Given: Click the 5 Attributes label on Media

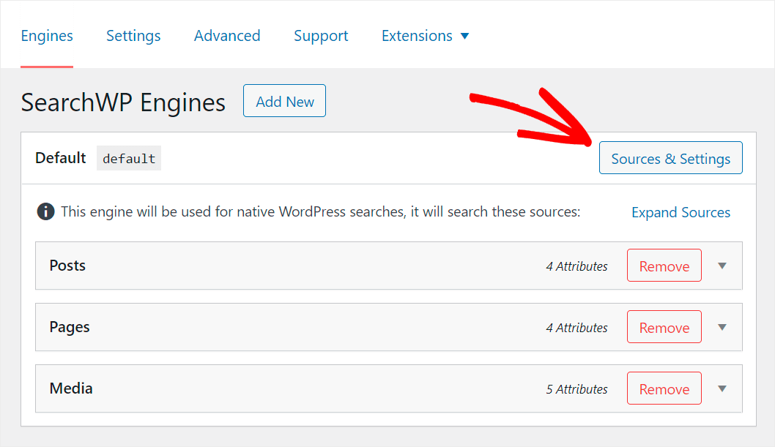Looking at the screenshot, I should tap(576, 388).
